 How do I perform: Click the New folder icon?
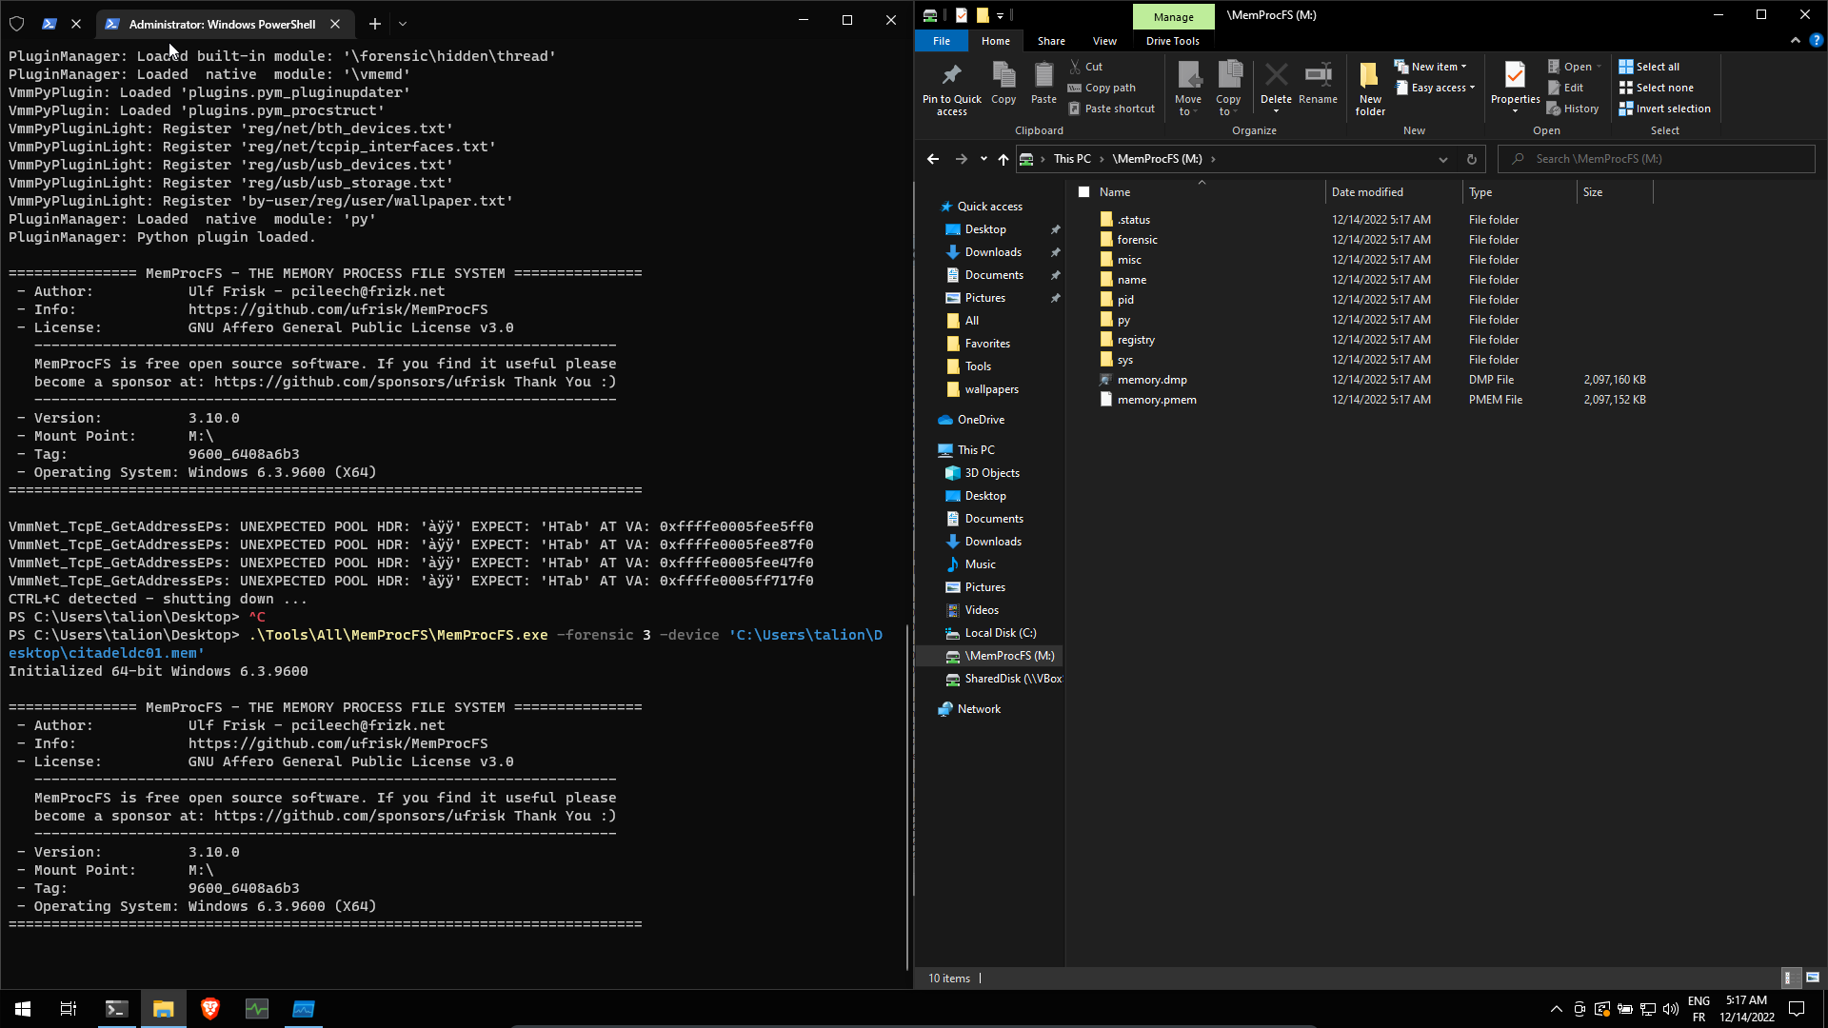click(1369, 75)
